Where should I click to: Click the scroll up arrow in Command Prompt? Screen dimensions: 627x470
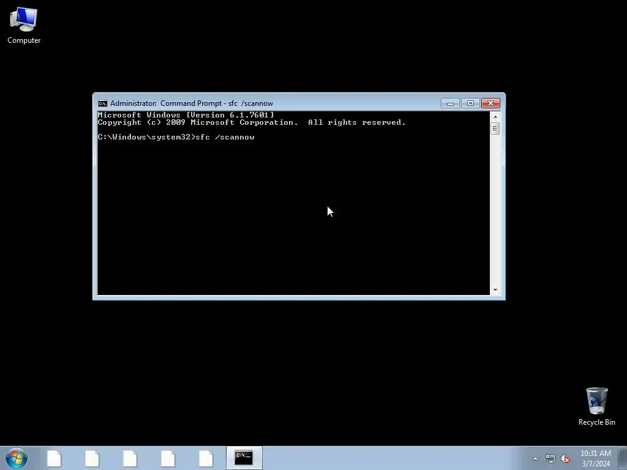pyautogui.click(x=495, y=117)
